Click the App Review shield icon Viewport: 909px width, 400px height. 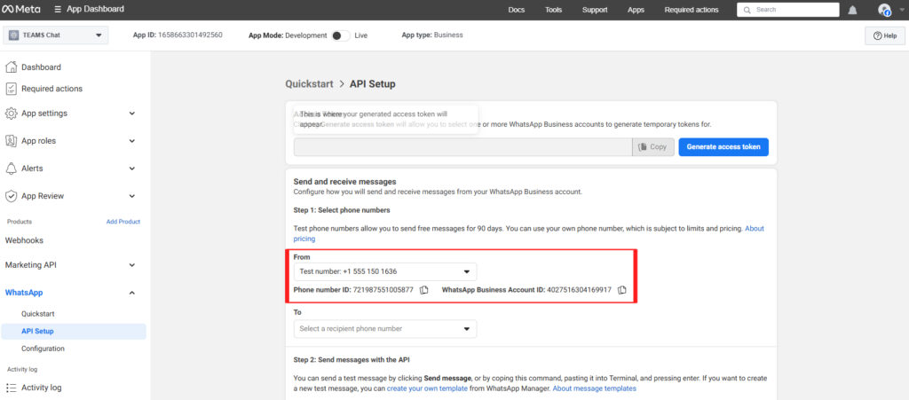click(11, 196)
